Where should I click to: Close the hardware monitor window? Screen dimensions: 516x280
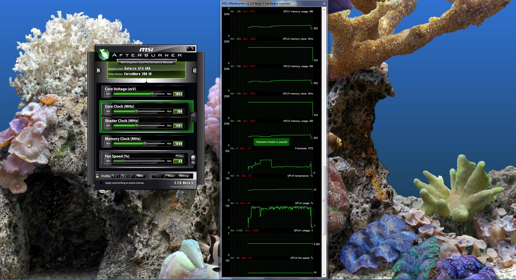324,3
